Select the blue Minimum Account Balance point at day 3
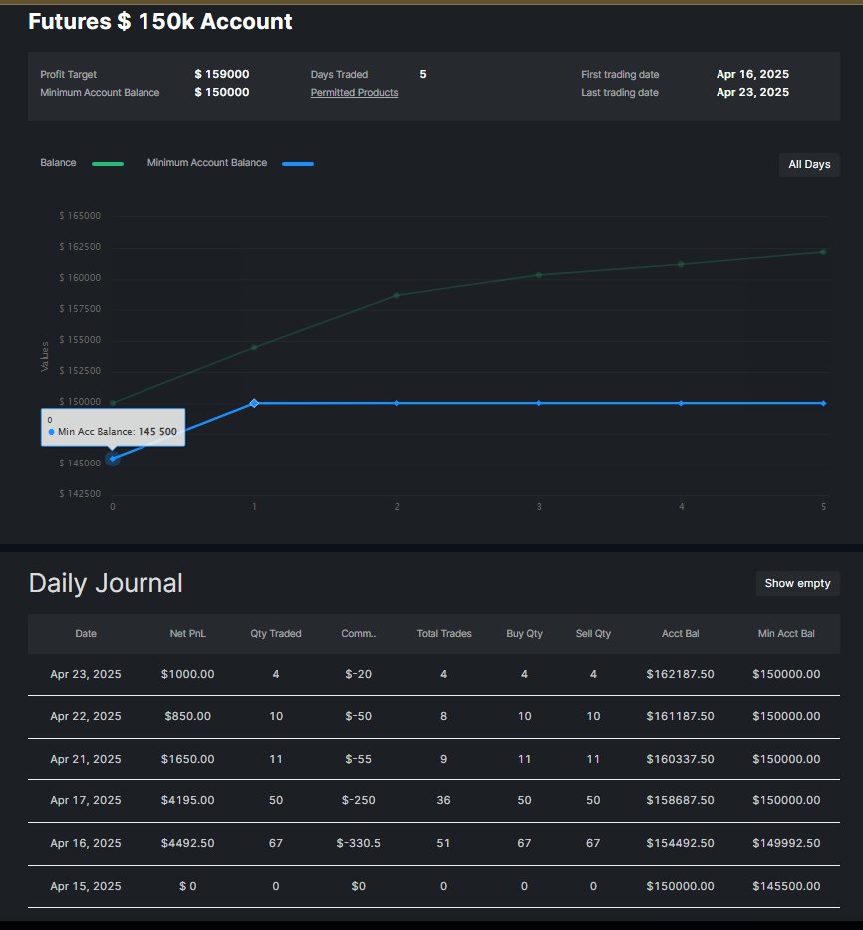This screenshot has width=863, height=930. (x=538, y=403)
